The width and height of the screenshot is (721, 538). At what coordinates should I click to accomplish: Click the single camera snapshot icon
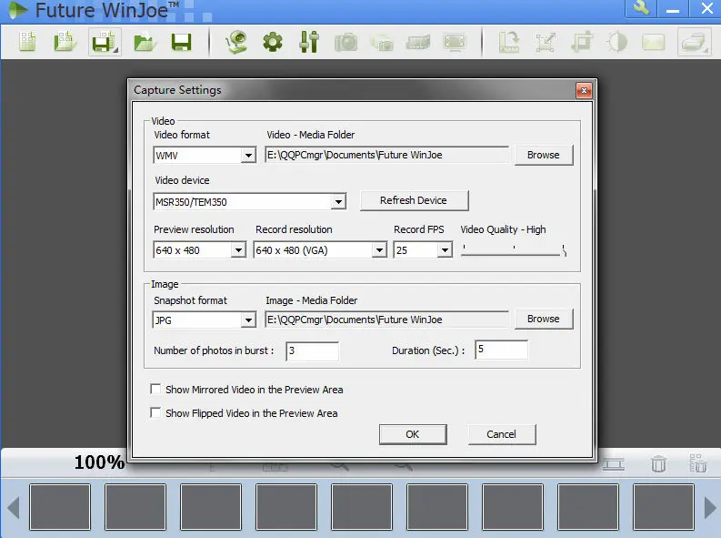(x=345, y=43)
